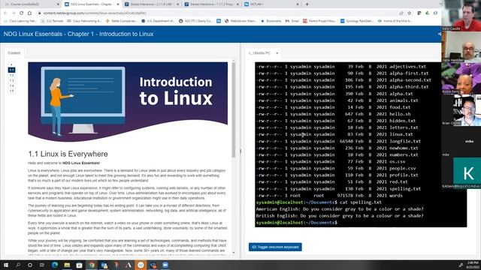481x270 pixels.
Task: Open the Battle Companies bookmark
Action: pos(122,21)
